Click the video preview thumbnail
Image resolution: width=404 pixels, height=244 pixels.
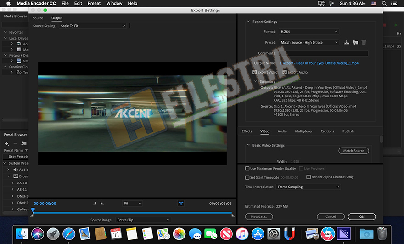click(132, 113)
